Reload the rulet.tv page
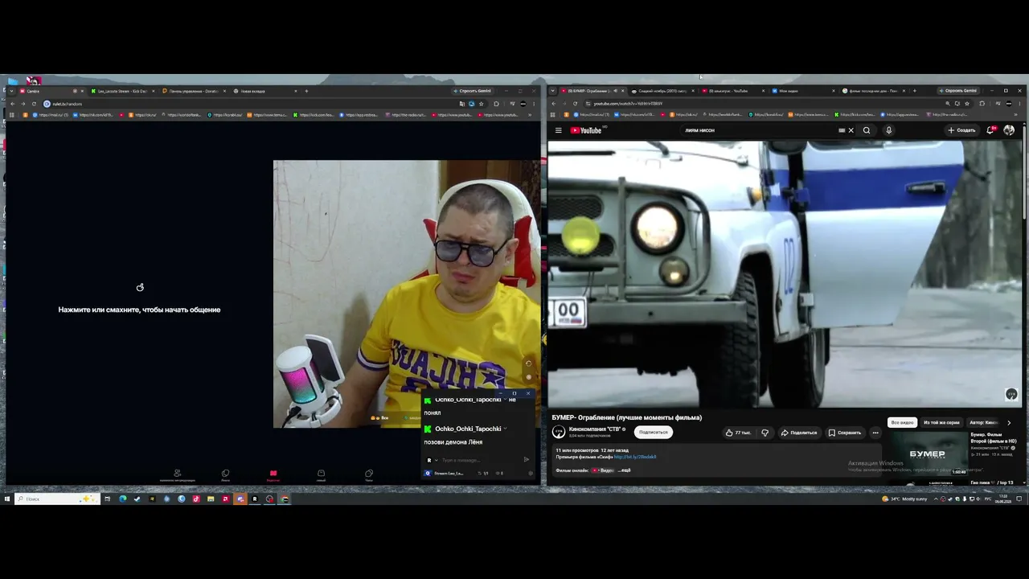 (x=34, y=104)
